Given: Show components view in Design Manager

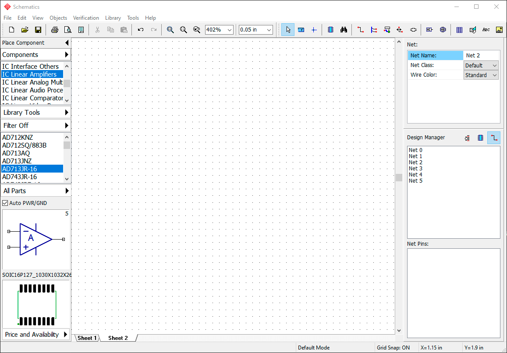Looking at the screenshot, I should pyautogui.click(x=480, y=138).
